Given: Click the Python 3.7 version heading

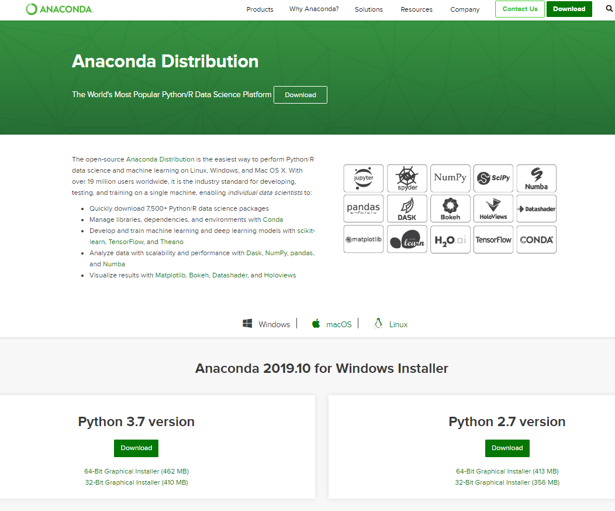Looking at the screenshot, I should click(x=136, y=421).
